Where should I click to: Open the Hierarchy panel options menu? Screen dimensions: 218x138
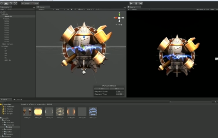tap(34, 7)
